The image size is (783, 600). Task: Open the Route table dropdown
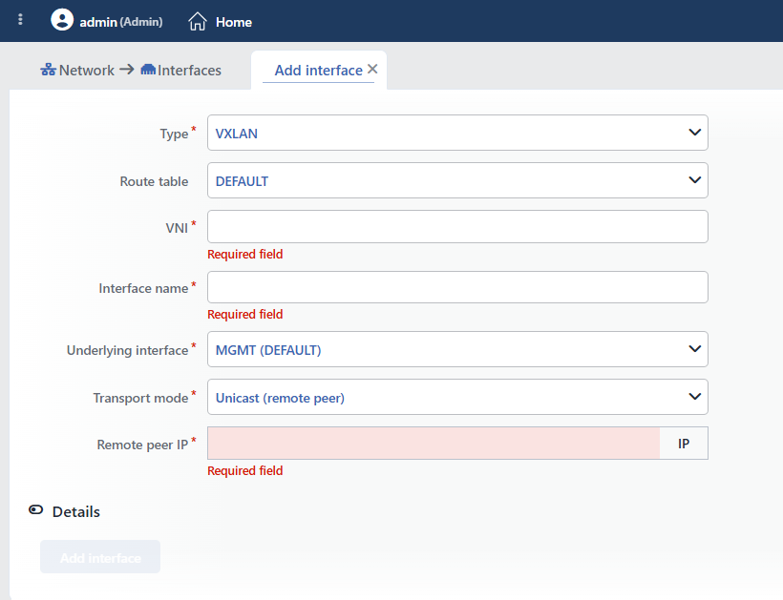tap(457, 180)
